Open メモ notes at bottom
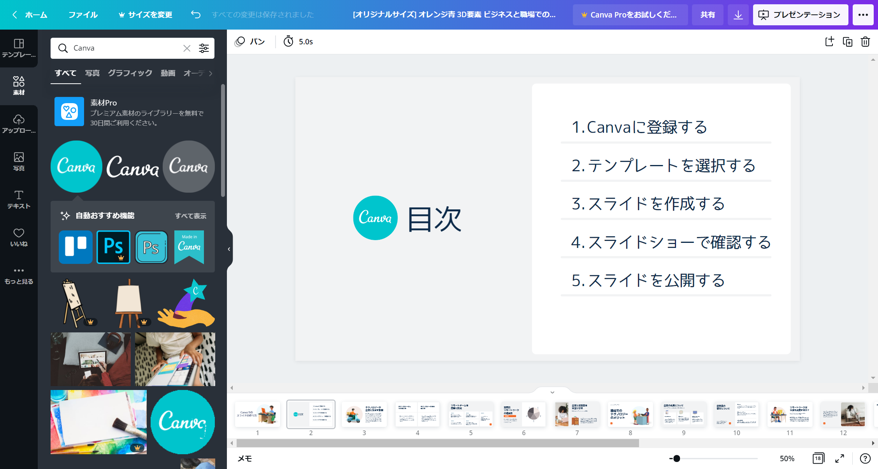The image size is (878, 469). (245, 458)
